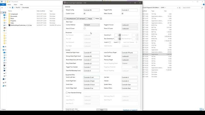This screenshot has width=205, height=115.
Task: Click the Gesture Menu binding field
Action: coord(129,88)
